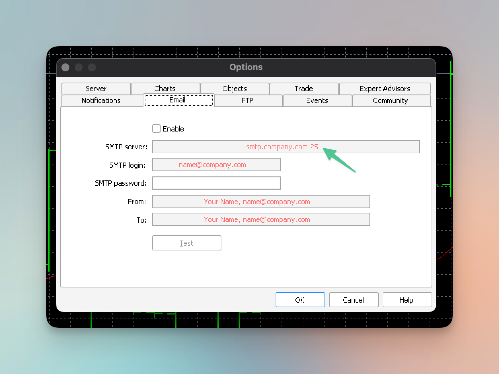499x374 pixels.
Task: Open the Expert Advisors tab
Action: 385,89
